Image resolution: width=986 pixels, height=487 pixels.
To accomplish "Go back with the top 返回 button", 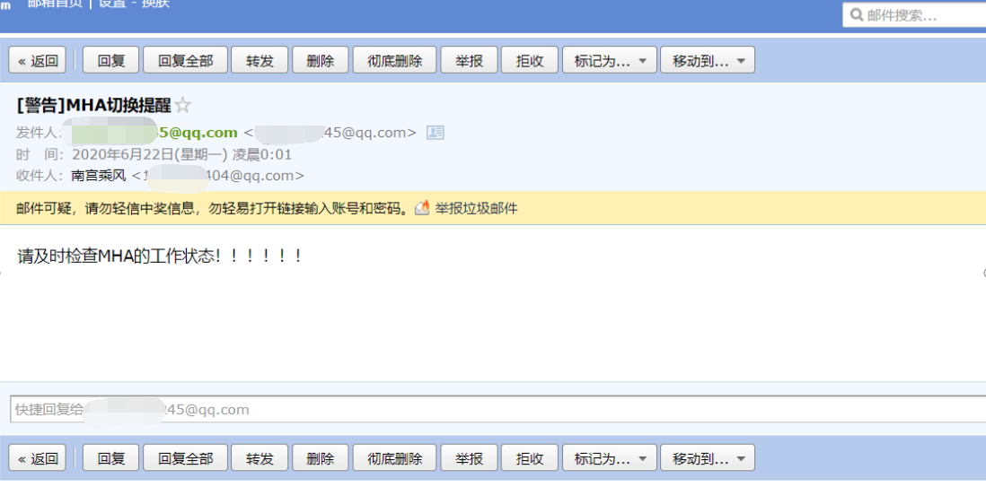I will click(x=38, y=60).
